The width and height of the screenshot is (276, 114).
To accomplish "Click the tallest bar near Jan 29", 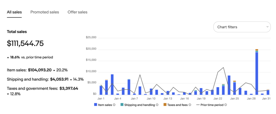I will tap(257, 72).
